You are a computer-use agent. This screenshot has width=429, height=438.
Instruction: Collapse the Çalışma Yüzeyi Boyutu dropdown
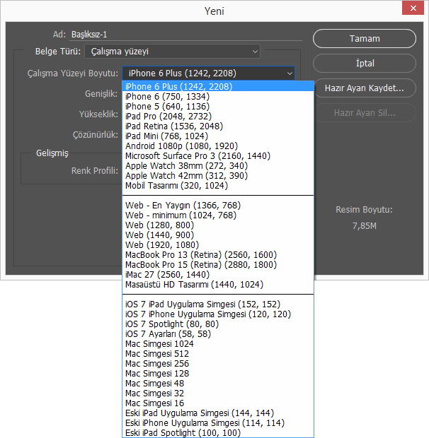[x=209, y=73]
